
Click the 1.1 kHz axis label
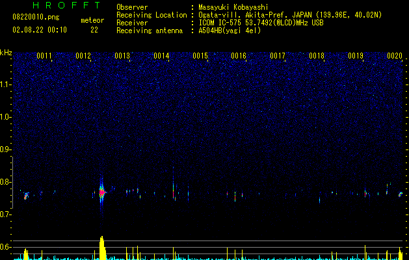(x=5, y=84)
